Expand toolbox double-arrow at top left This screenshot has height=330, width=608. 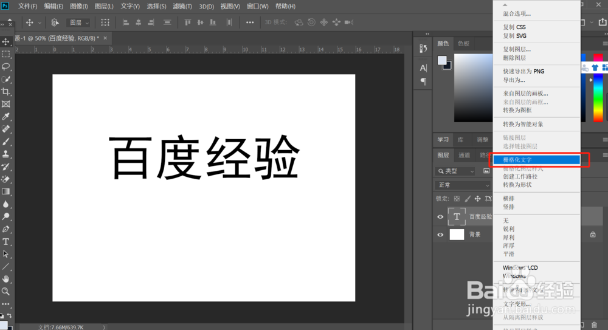click(2, 24)
